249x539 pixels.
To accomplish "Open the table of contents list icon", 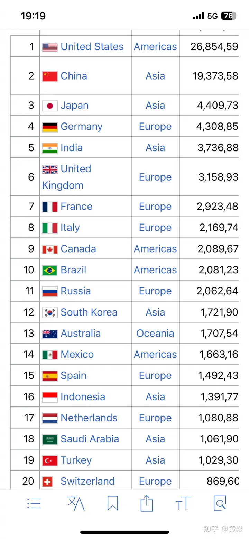I will pos(34,503).
